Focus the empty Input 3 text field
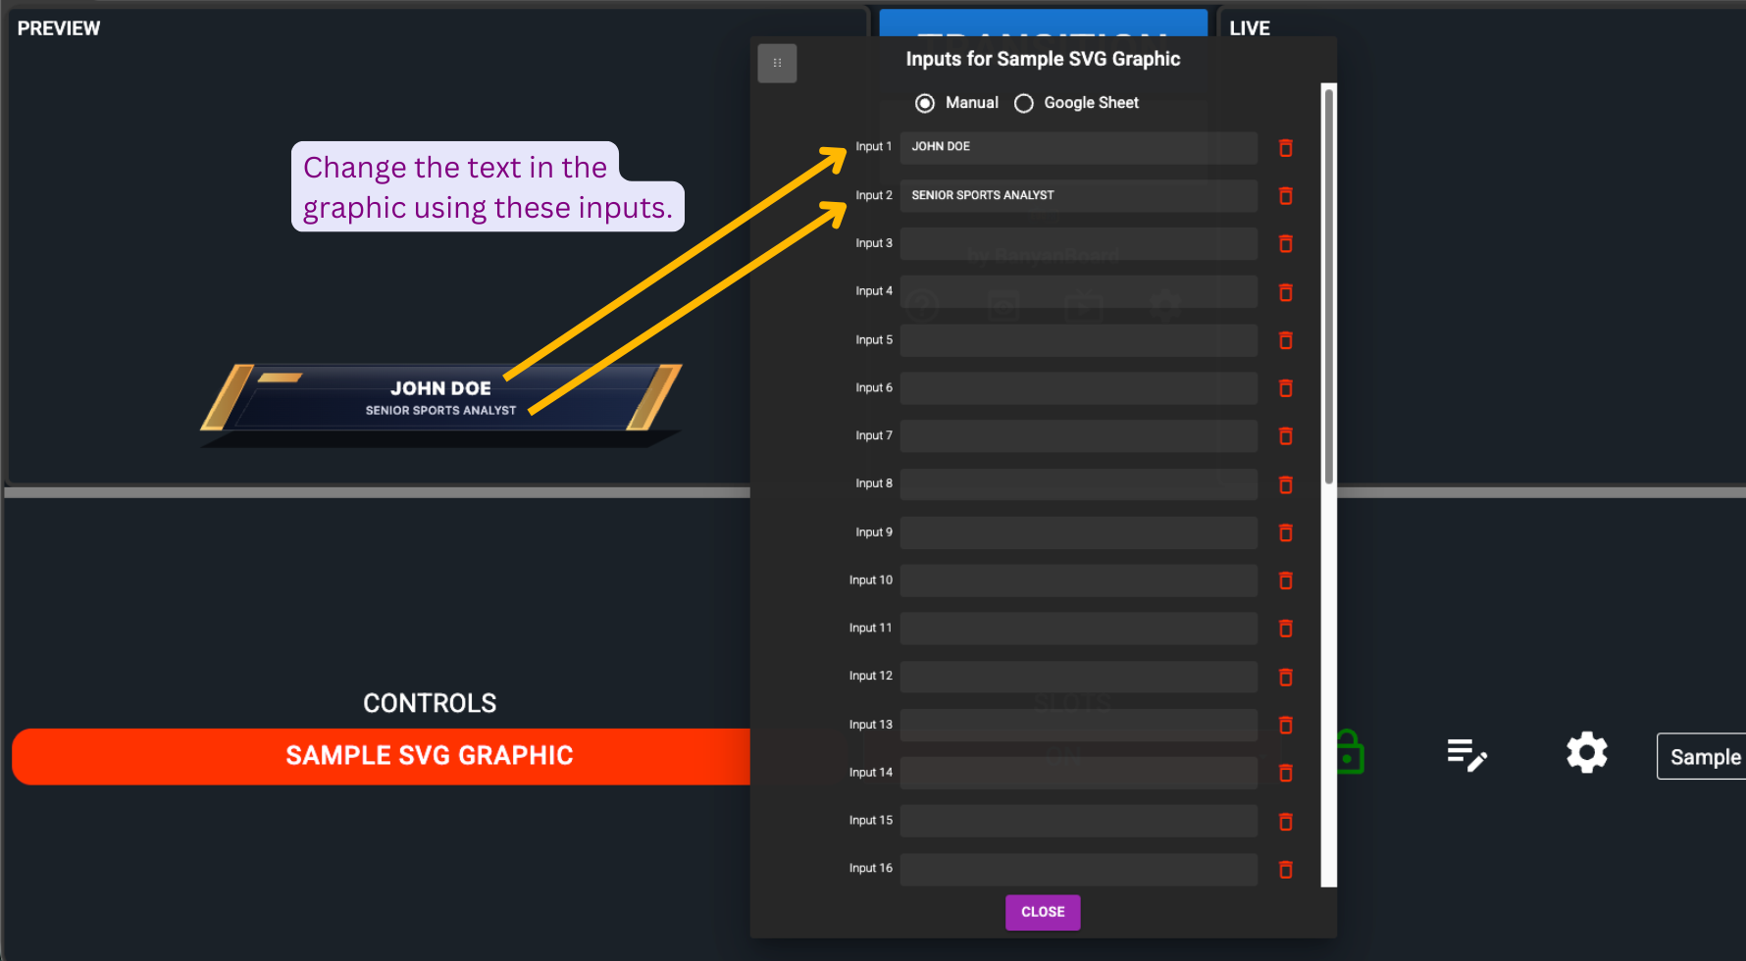1746x961 pixels. (x=1078, y=243)
